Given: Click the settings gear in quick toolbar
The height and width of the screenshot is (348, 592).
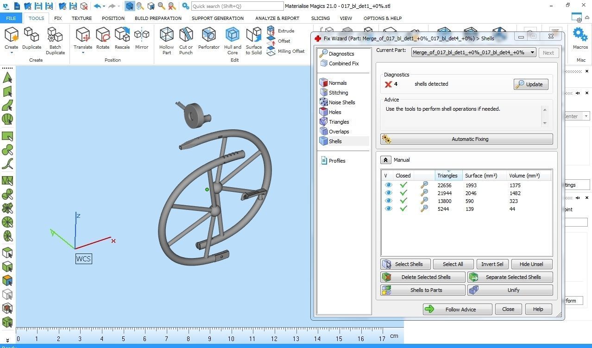Looking at the screenshot, I should (x=185, y=6).
